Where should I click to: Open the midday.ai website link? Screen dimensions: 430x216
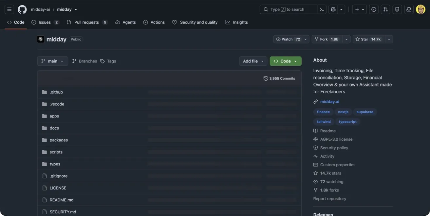(329, 102)
